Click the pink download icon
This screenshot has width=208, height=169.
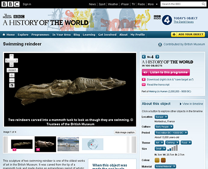click(x=144, y=79)
